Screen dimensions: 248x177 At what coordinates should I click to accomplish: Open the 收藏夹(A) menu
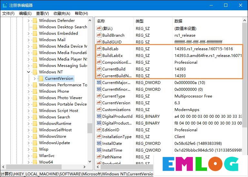pos(62,14)
